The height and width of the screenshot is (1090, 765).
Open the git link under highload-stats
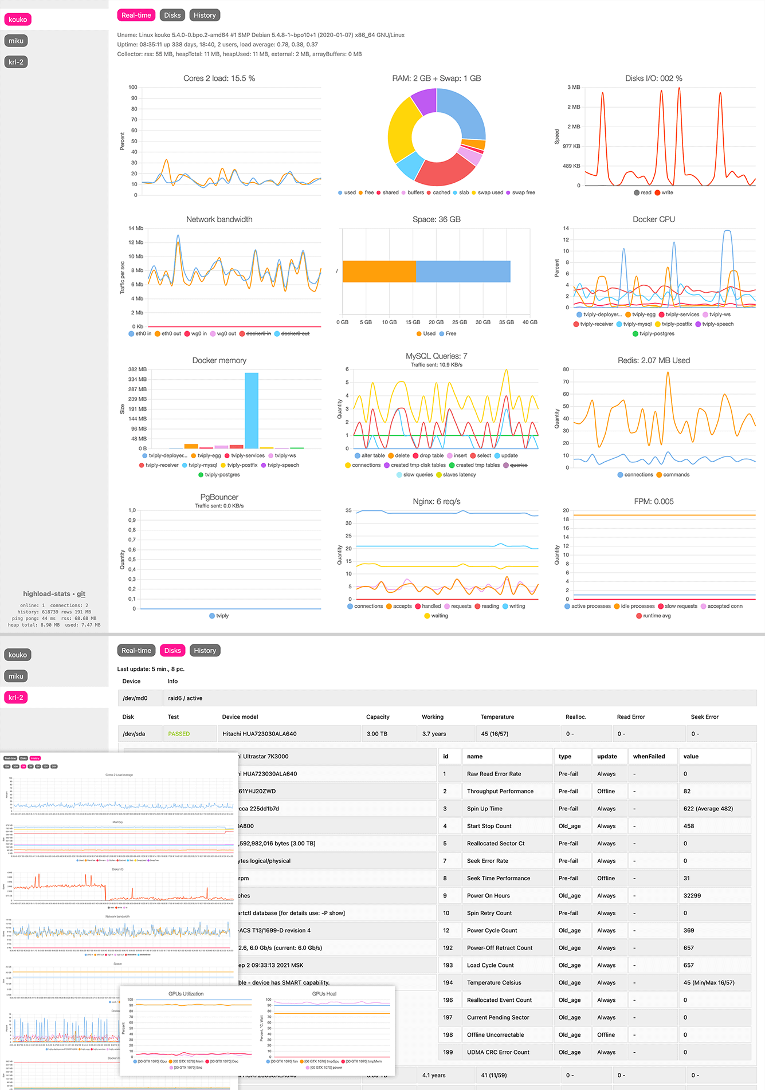click(x=81, y=594)
